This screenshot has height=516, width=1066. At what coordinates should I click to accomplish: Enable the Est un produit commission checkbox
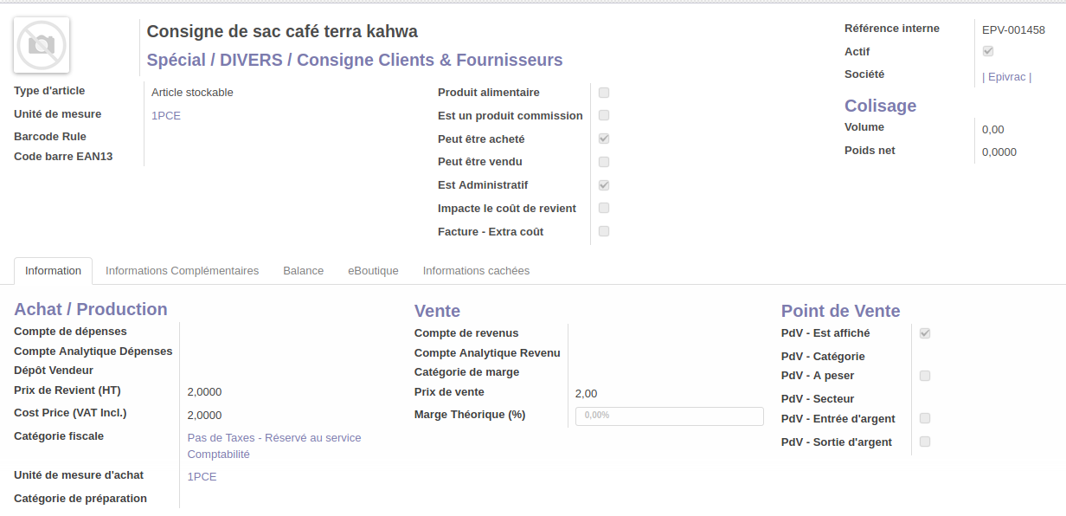point(604,115)
